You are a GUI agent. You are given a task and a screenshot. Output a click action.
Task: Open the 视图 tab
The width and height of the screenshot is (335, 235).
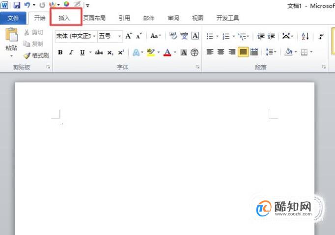197,18
